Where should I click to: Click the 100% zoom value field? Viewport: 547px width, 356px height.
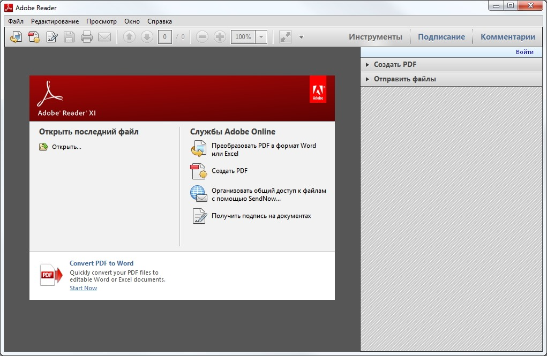pyautogui.click(x=243, y=37)
